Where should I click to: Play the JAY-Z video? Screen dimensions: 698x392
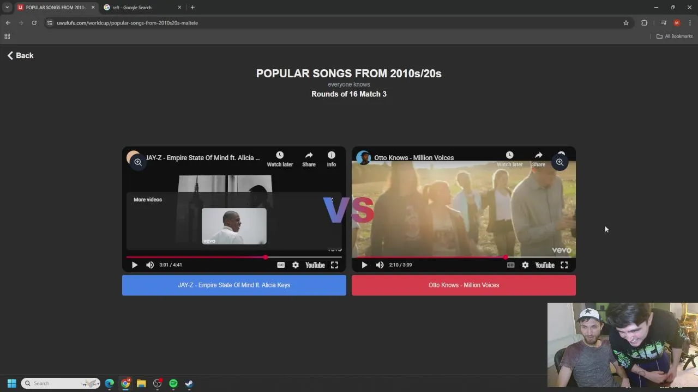(135, 265)
